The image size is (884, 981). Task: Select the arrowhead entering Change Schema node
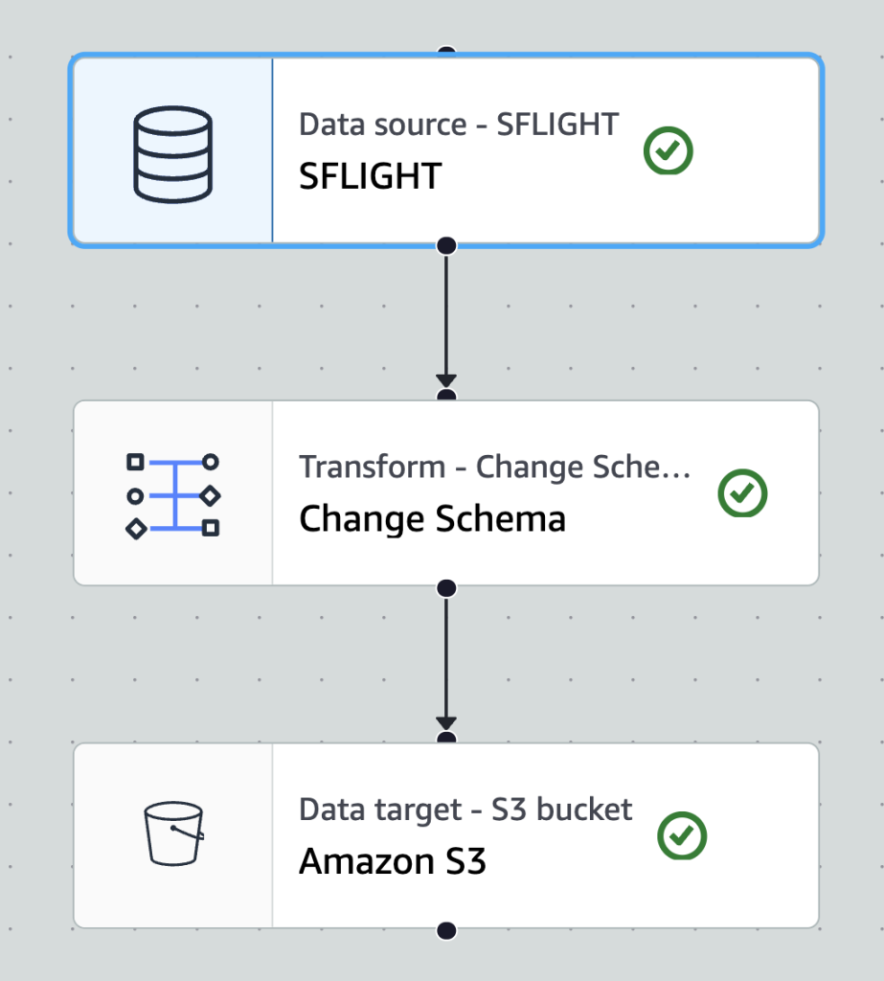[x=446, y=381]
